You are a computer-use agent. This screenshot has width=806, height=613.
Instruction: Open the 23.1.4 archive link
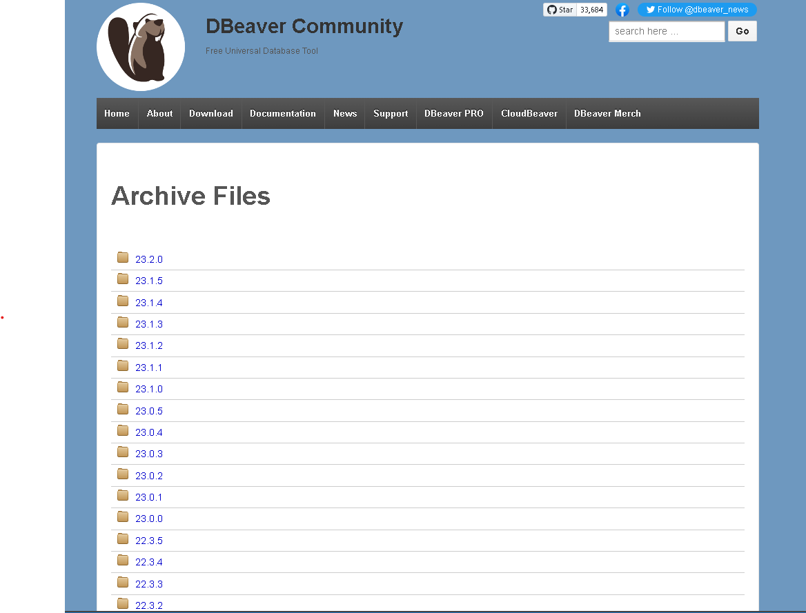point(149,303)
